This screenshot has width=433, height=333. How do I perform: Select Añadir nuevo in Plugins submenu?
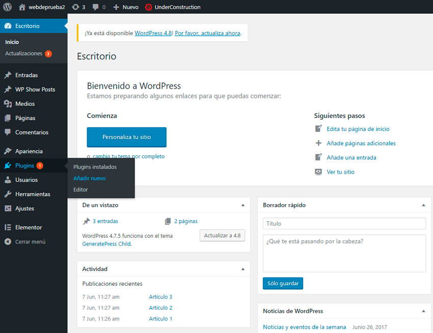pos(89,178)
